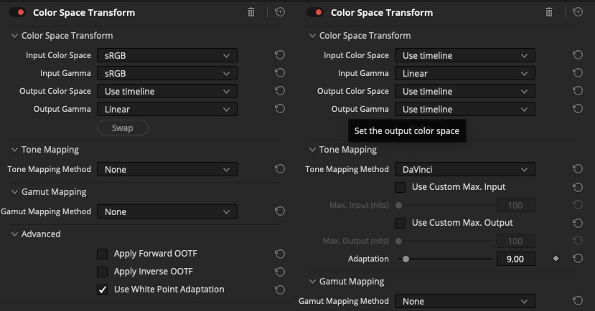Enable Apply Inverse OOTF checkbox

tap(102, 272)
